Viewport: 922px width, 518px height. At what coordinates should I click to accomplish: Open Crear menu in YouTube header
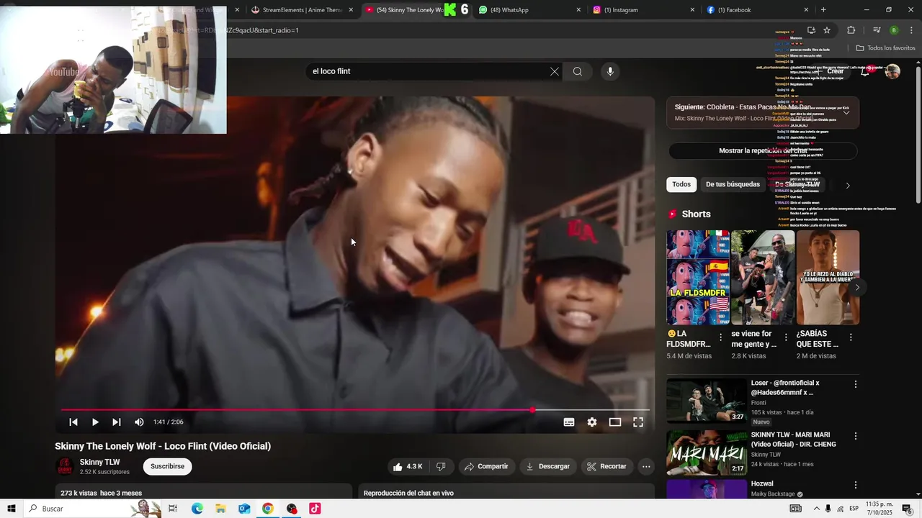(830, 71)
